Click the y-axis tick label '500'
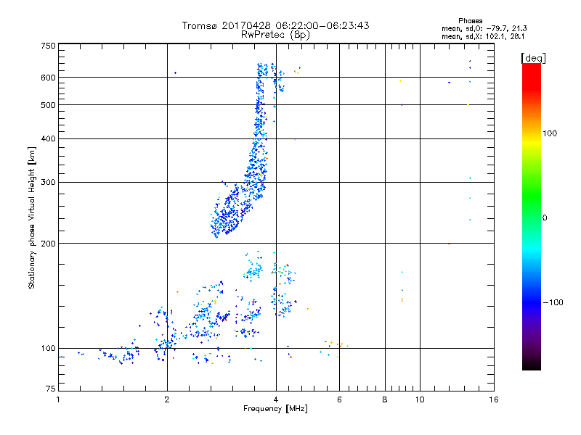The image size is (581, 435). (x=48, y=105)
